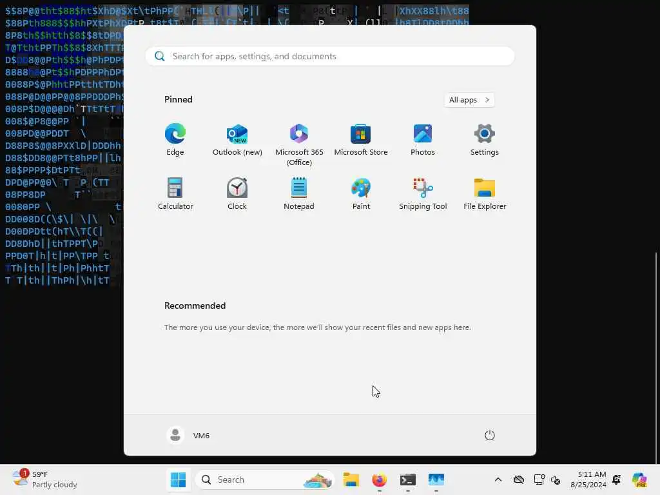Click the Windows Start button on taskbar
The image size is (660, 495).
click(178, 480)
